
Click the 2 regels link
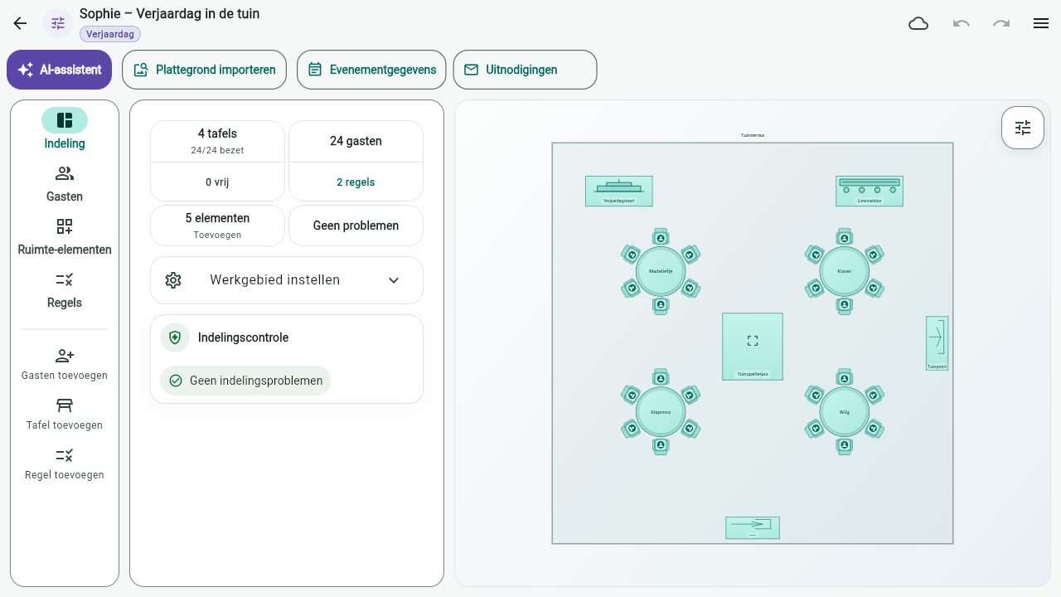[356, 182]
